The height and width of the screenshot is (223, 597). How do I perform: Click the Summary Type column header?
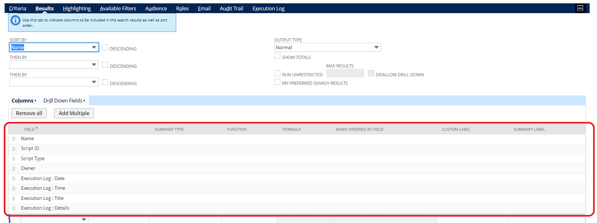click(x=169, y=129)
